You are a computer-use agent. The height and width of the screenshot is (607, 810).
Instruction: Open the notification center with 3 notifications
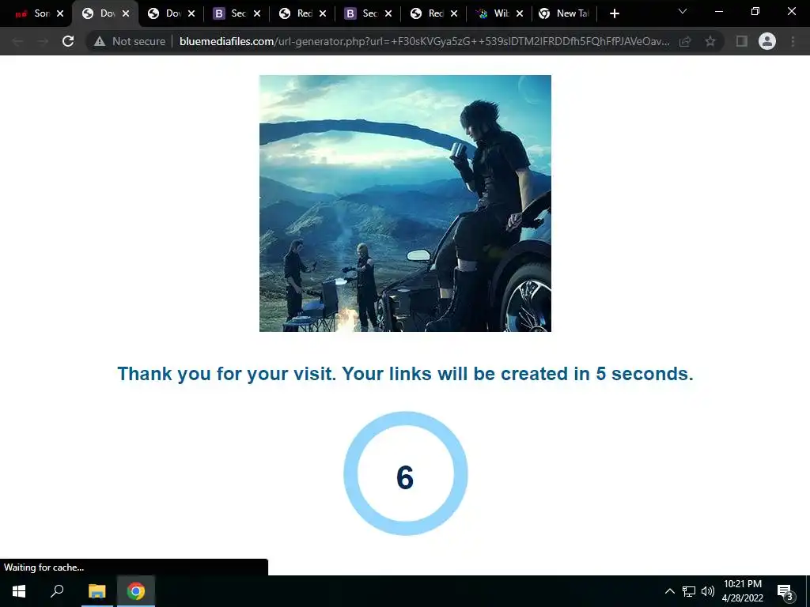point(785,592)
